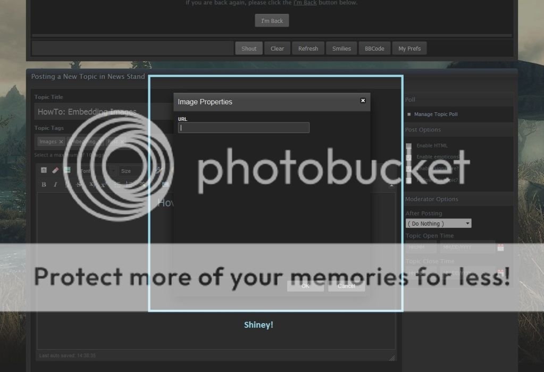The image size is (544, 372).
Task: Open the Smilies panel
Action: tap(341, 48)
